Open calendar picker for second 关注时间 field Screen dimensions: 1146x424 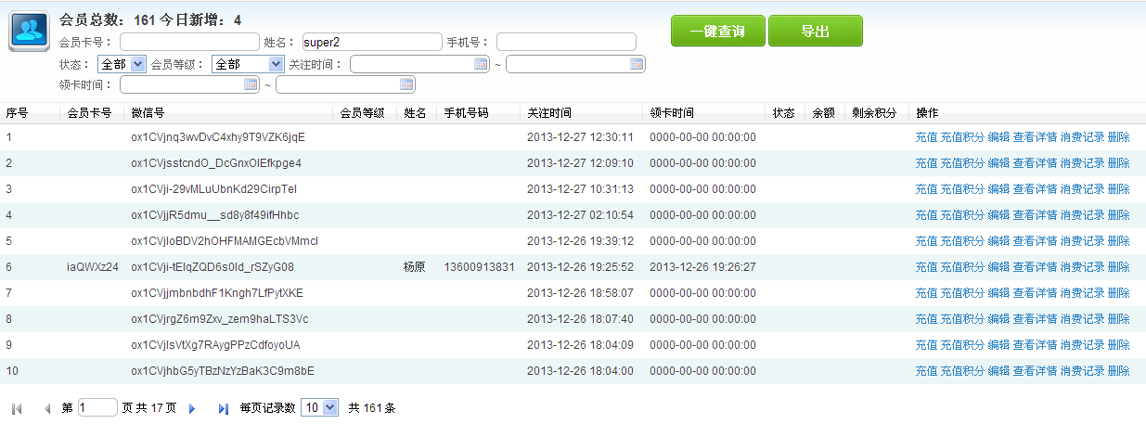(636, 64)
